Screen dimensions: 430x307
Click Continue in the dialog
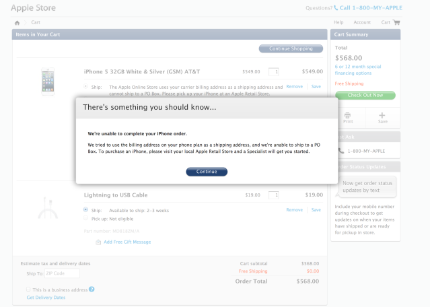(x=207, y=172)
